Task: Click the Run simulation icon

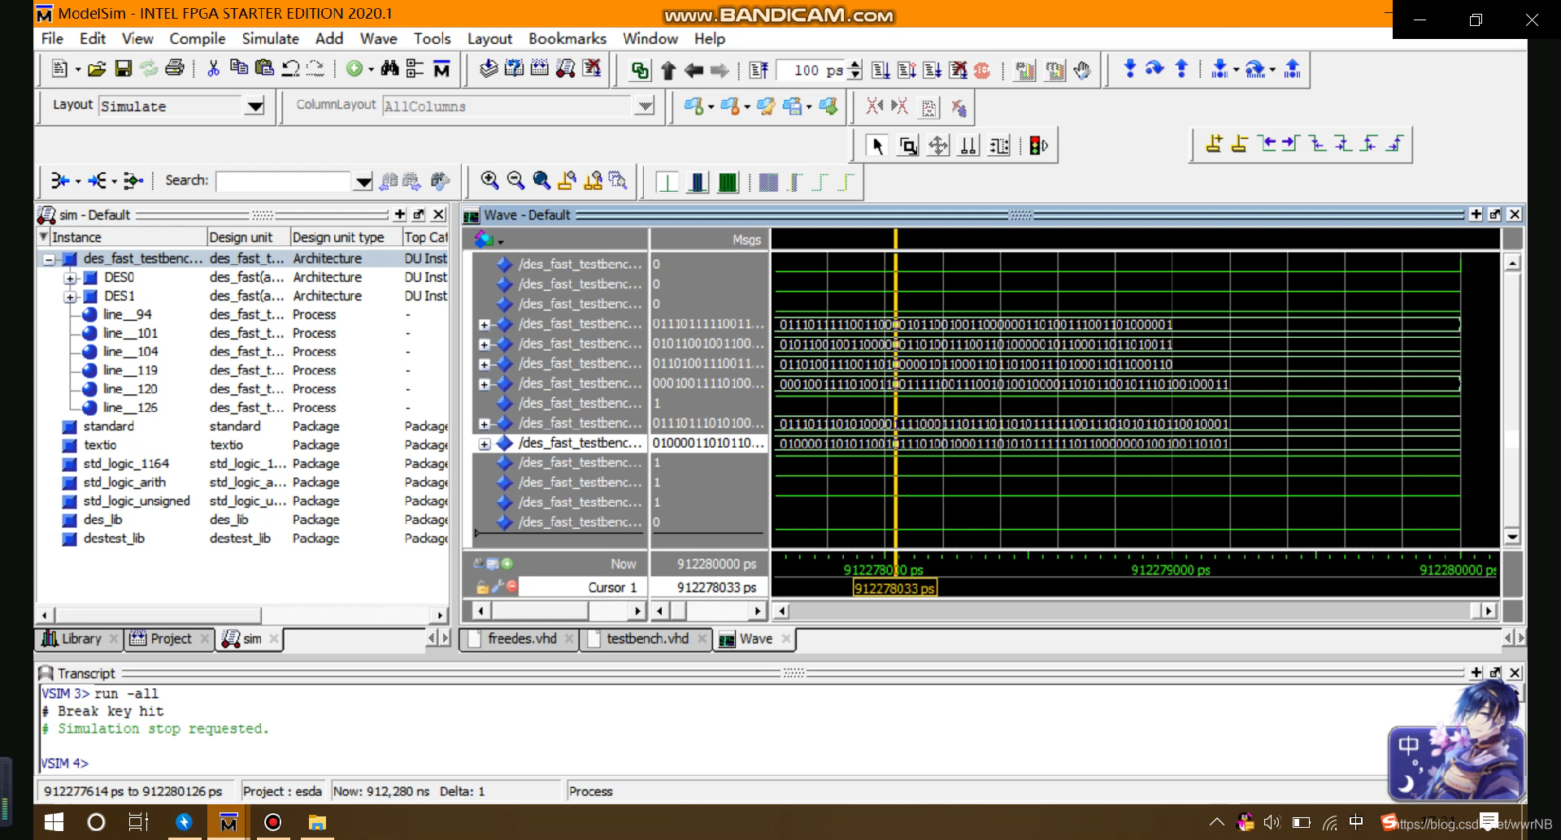Action: pos(881,71)
